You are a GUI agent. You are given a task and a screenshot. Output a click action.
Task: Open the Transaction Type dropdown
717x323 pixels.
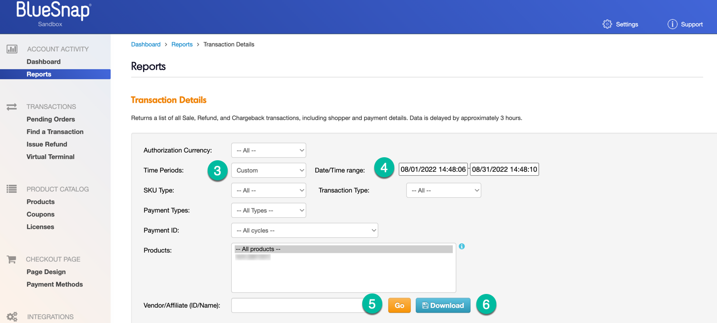pos(443,190)
